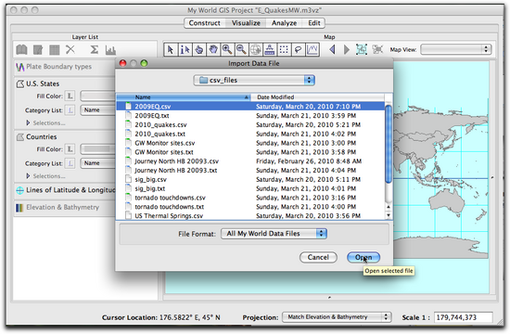Click the Elevation & Bathymetry layer icon
This screenshot has height=334, width=510.
tap(19, 208)
